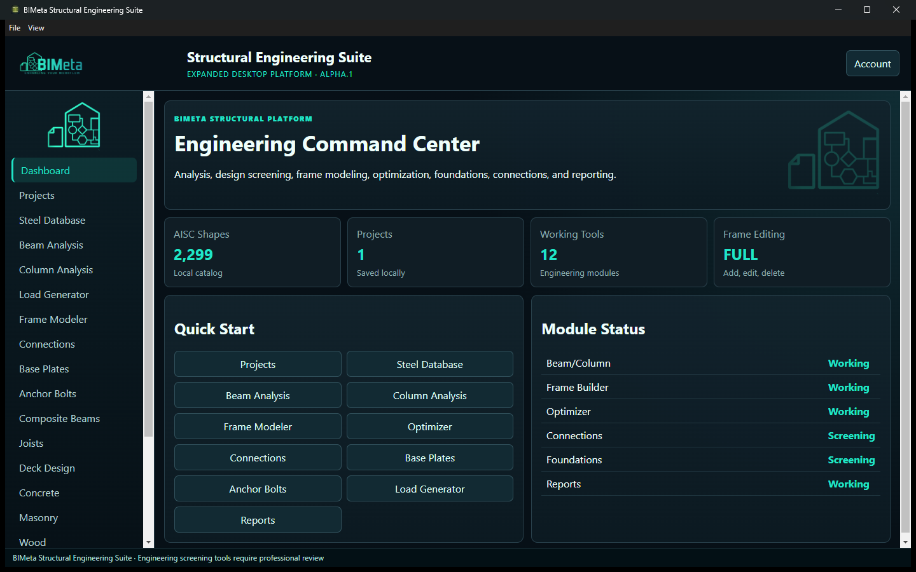The image size is (916, 572).
Task: Click the Frame Builder module status row
Action: click(x=711, y=387)
